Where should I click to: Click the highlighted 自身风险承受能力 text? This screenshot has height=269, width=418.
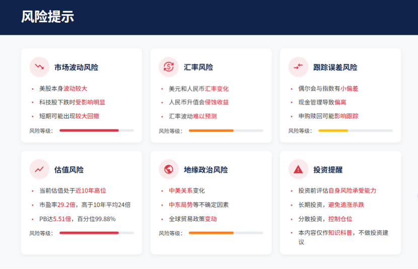point(352,191)
